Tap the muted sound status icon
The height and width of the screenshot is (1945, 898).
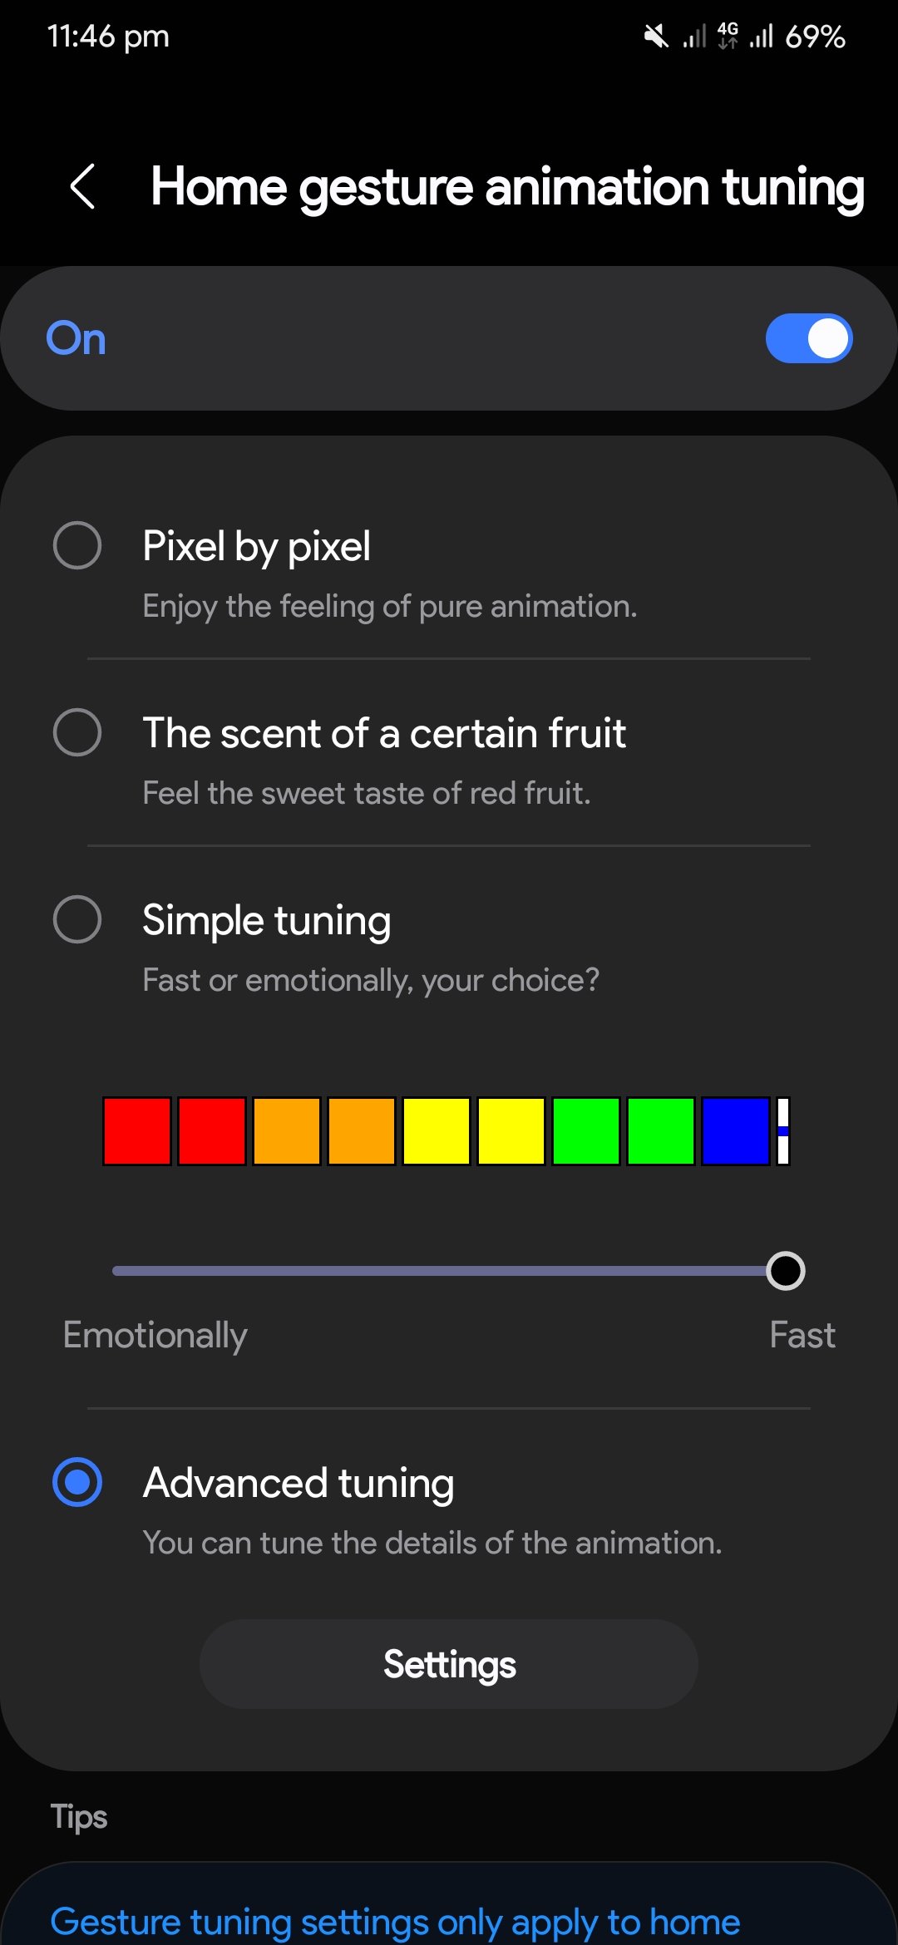tap(656, 37)
